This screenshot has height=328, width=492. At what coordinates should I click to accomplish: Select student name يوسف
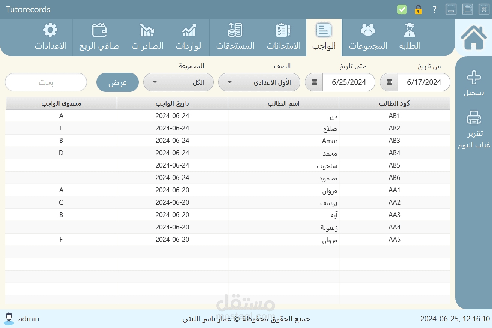pos(283,202)
